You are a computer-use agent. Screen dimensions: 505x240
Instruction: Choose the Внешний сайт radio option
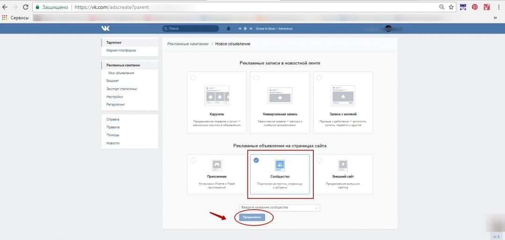319,160
